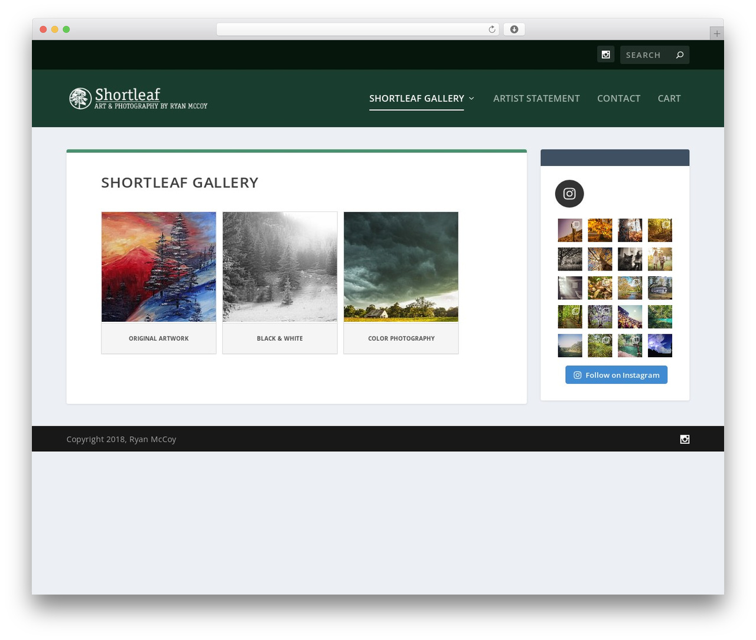Viewport: 756px width, 640px height.
Task: Open the Black & White caption link
Action: 280,338
